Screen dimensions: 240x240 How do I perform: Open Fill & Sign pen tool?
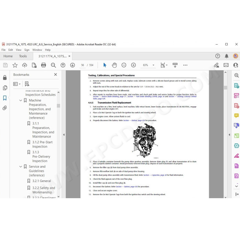coord(237,156)
